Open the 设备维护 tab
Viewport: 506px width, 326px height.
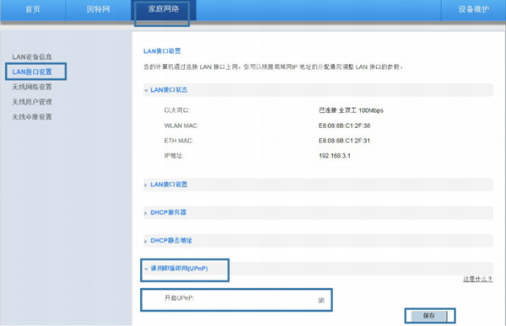474,9
